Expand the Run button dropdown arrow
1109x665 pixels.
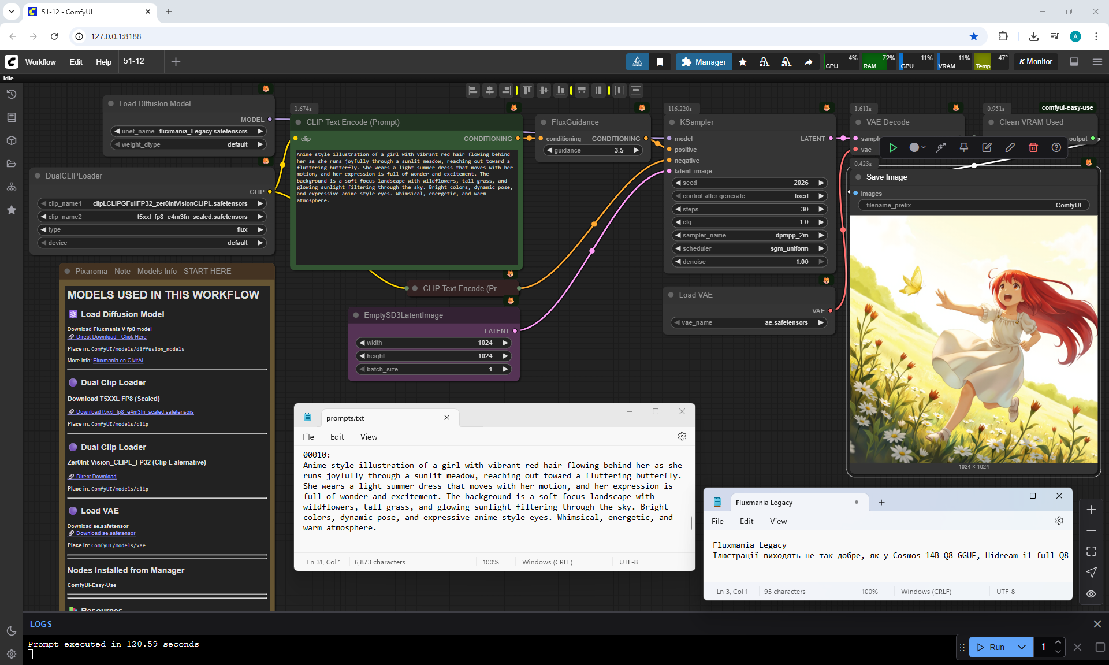point(1021,647)
